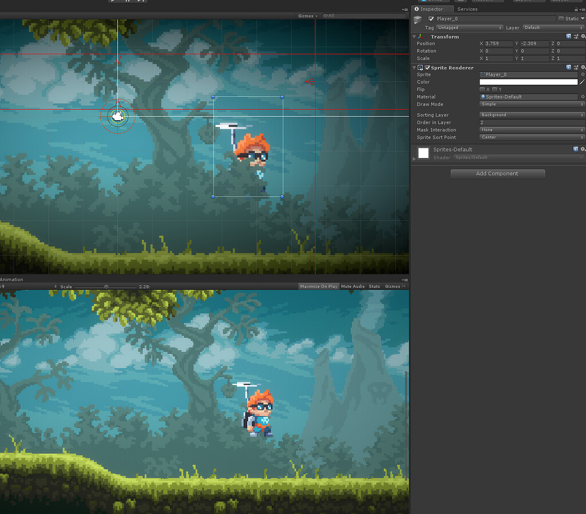This screenshot has width=586, height=514.
Task: Click the Transform component settings gear icon
Action: pyautogui.click(x=583, y=36)
